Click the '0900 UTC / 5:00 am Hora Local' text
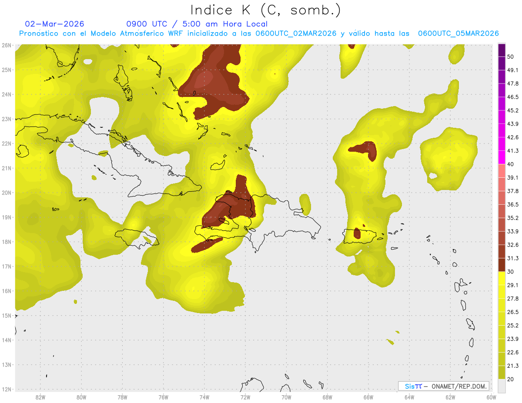This screenshot has width=522, height=403. [x=197, y=24]
